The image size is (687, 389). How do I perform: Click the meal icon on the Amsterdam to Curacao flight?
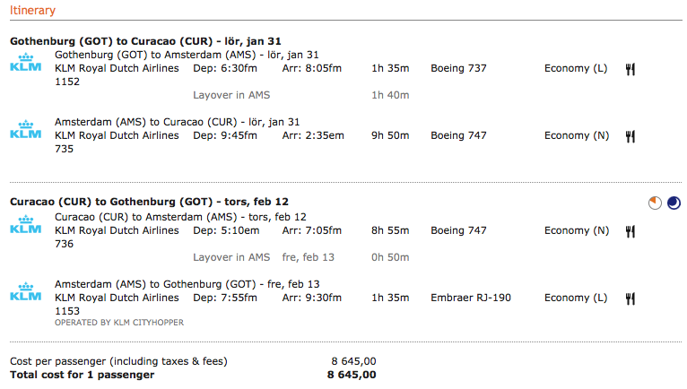pyautogui.click(x=630, y=135)
